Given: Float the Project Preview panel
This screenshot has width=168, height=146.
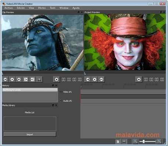Looking at the screenshot, I should coord(161,12).
